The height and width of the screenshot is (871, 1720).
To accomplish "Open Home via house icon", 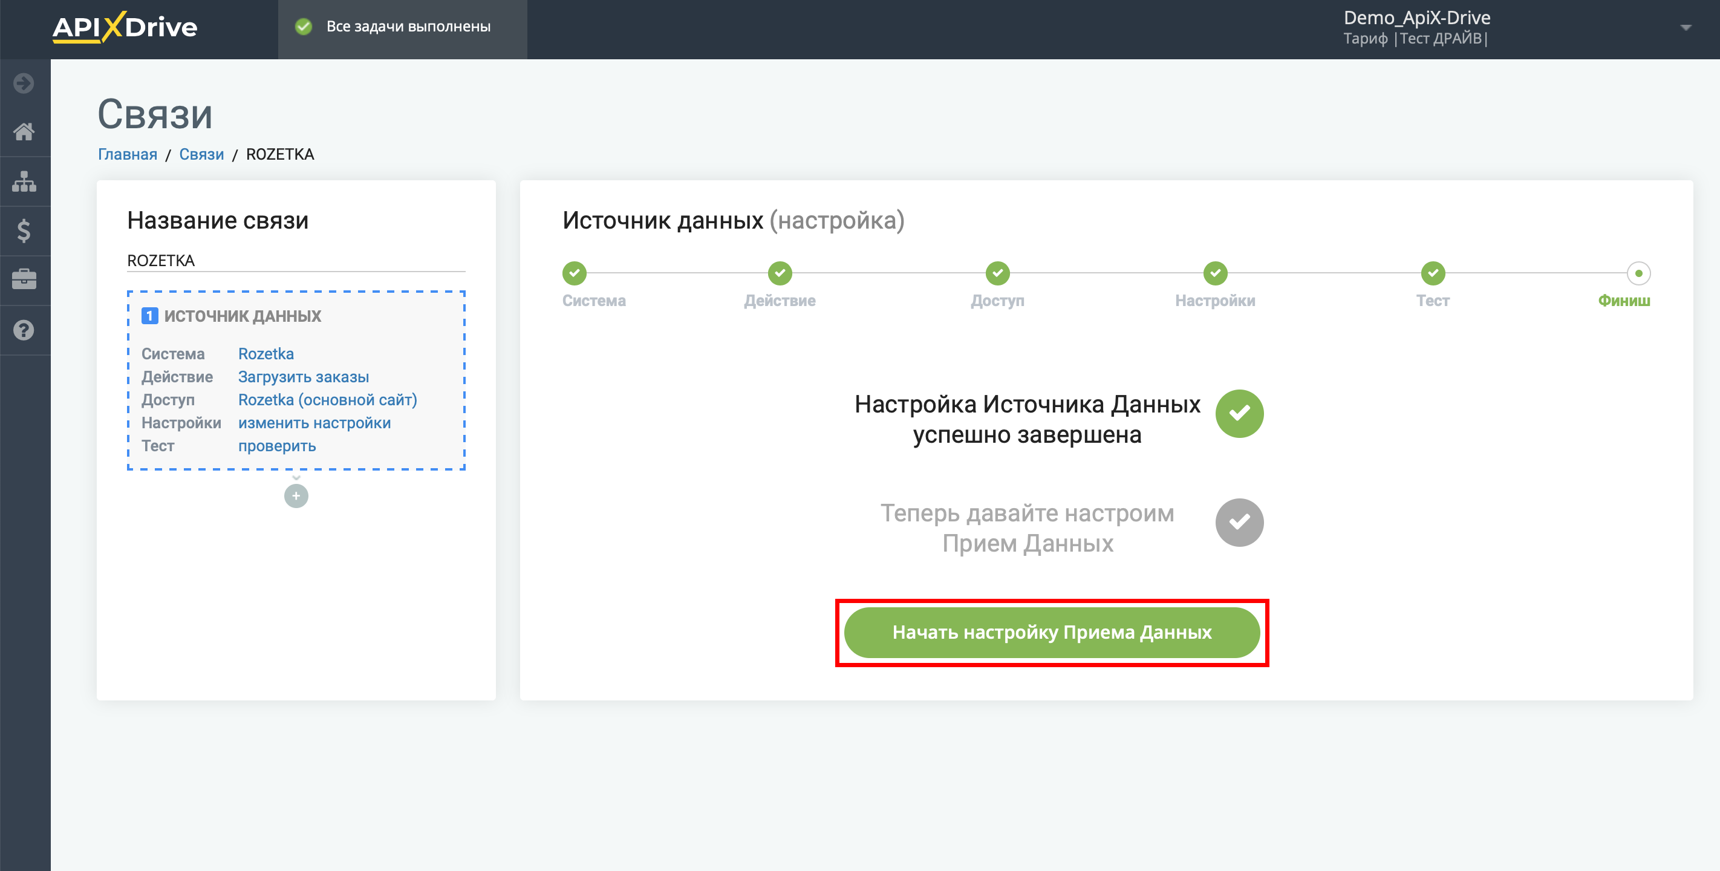I will pos(24,132).
